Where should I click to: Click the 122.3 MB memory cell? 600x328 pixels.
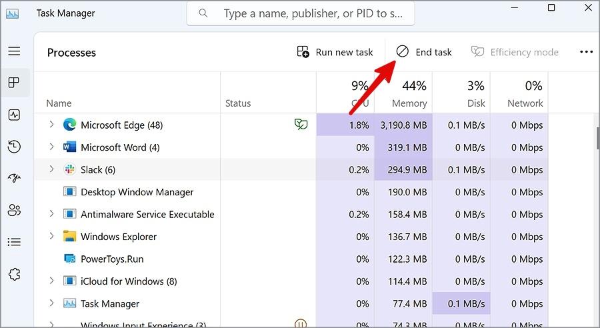tap(403, 259)
